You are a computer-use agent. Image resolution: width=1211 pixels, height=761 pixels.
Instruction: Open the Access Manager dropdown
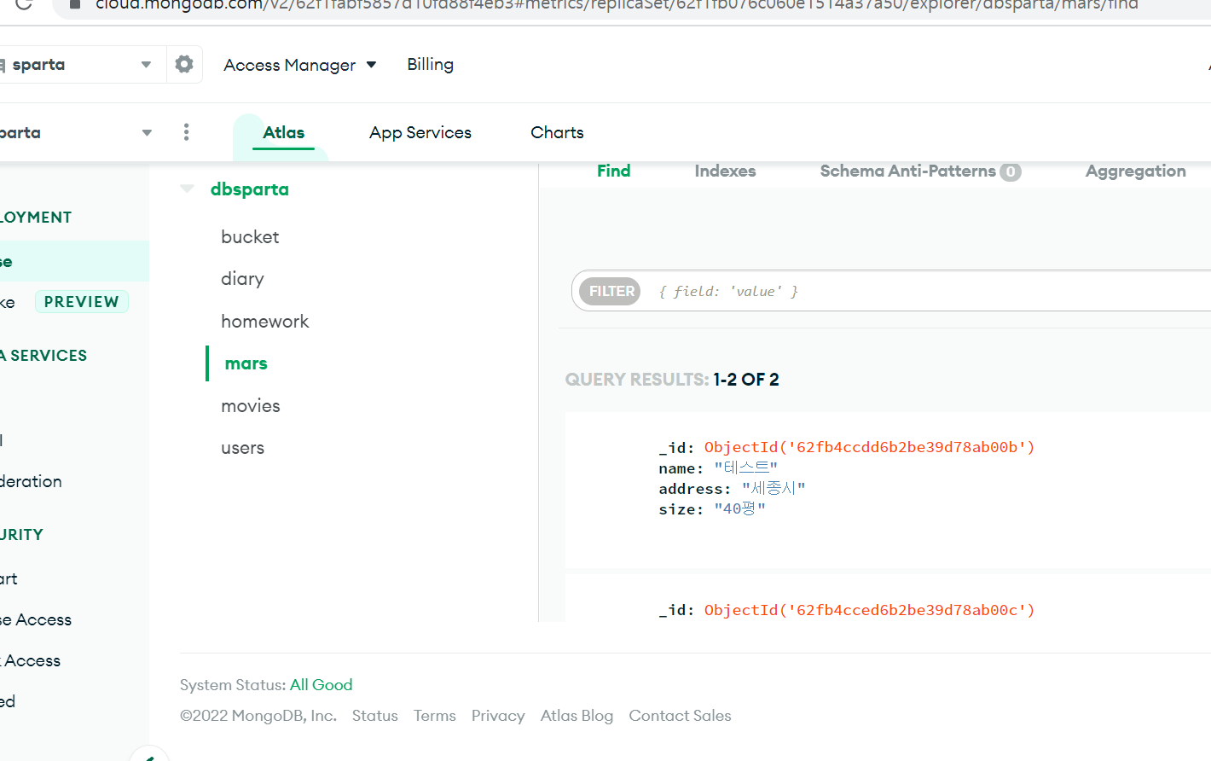[299, 65]
